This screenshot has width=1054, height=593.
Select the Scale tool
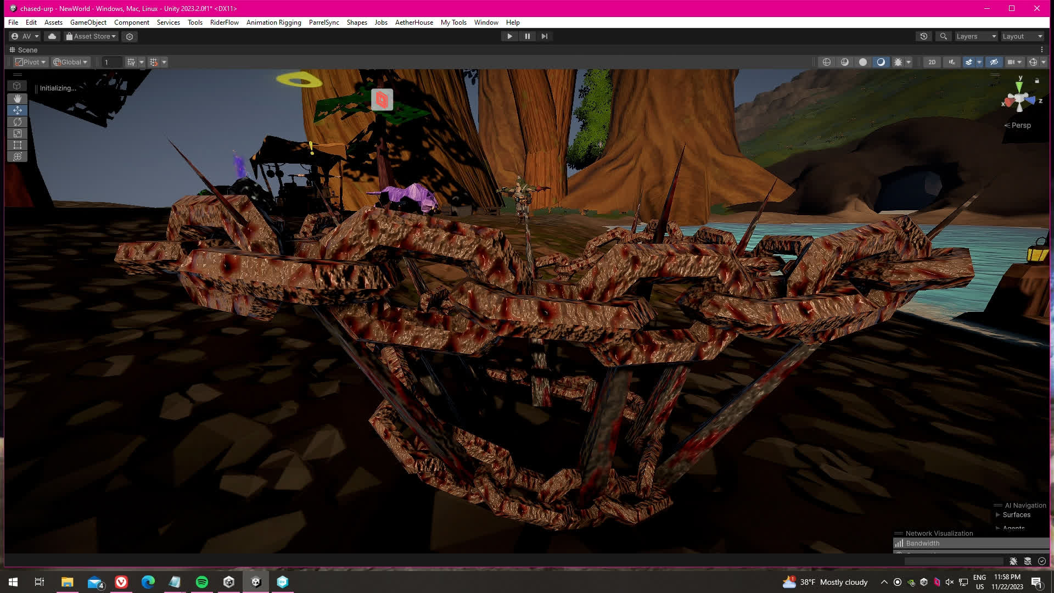click(x=17, y=133)
